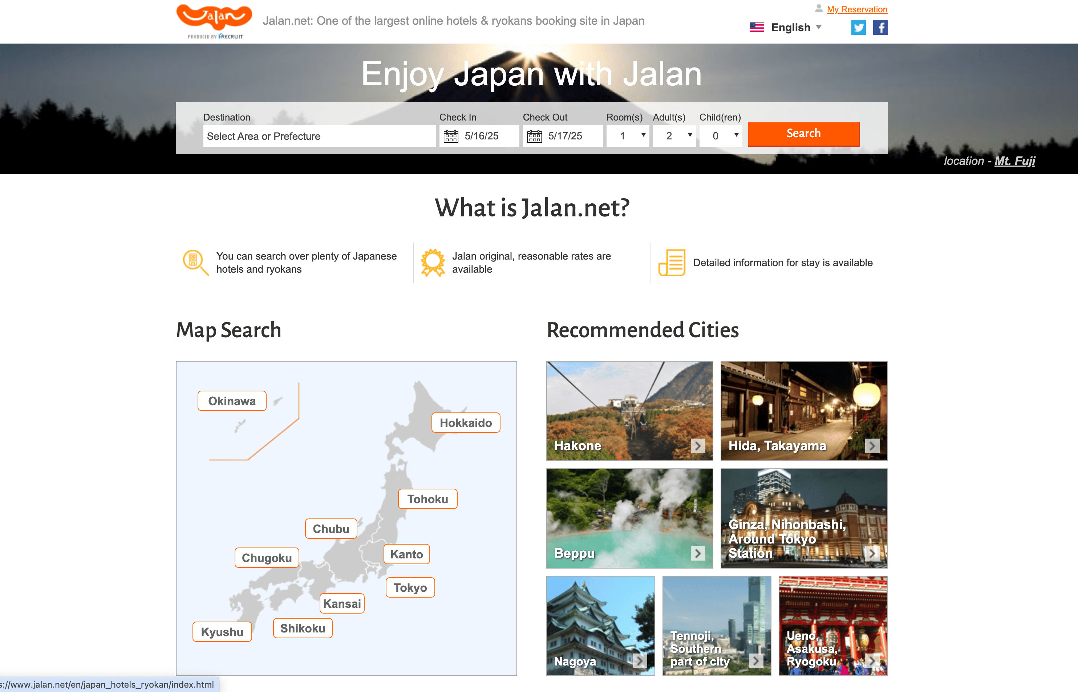Select Hokkaido on the map

(x=465, y=423)
